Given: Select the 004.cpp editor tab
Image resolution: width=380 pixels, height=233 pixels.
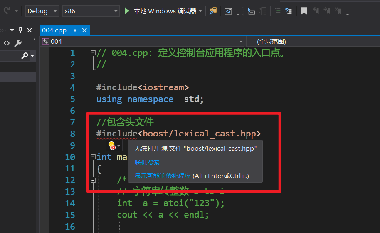Looking at the screenshot, I should coord(54,30).
